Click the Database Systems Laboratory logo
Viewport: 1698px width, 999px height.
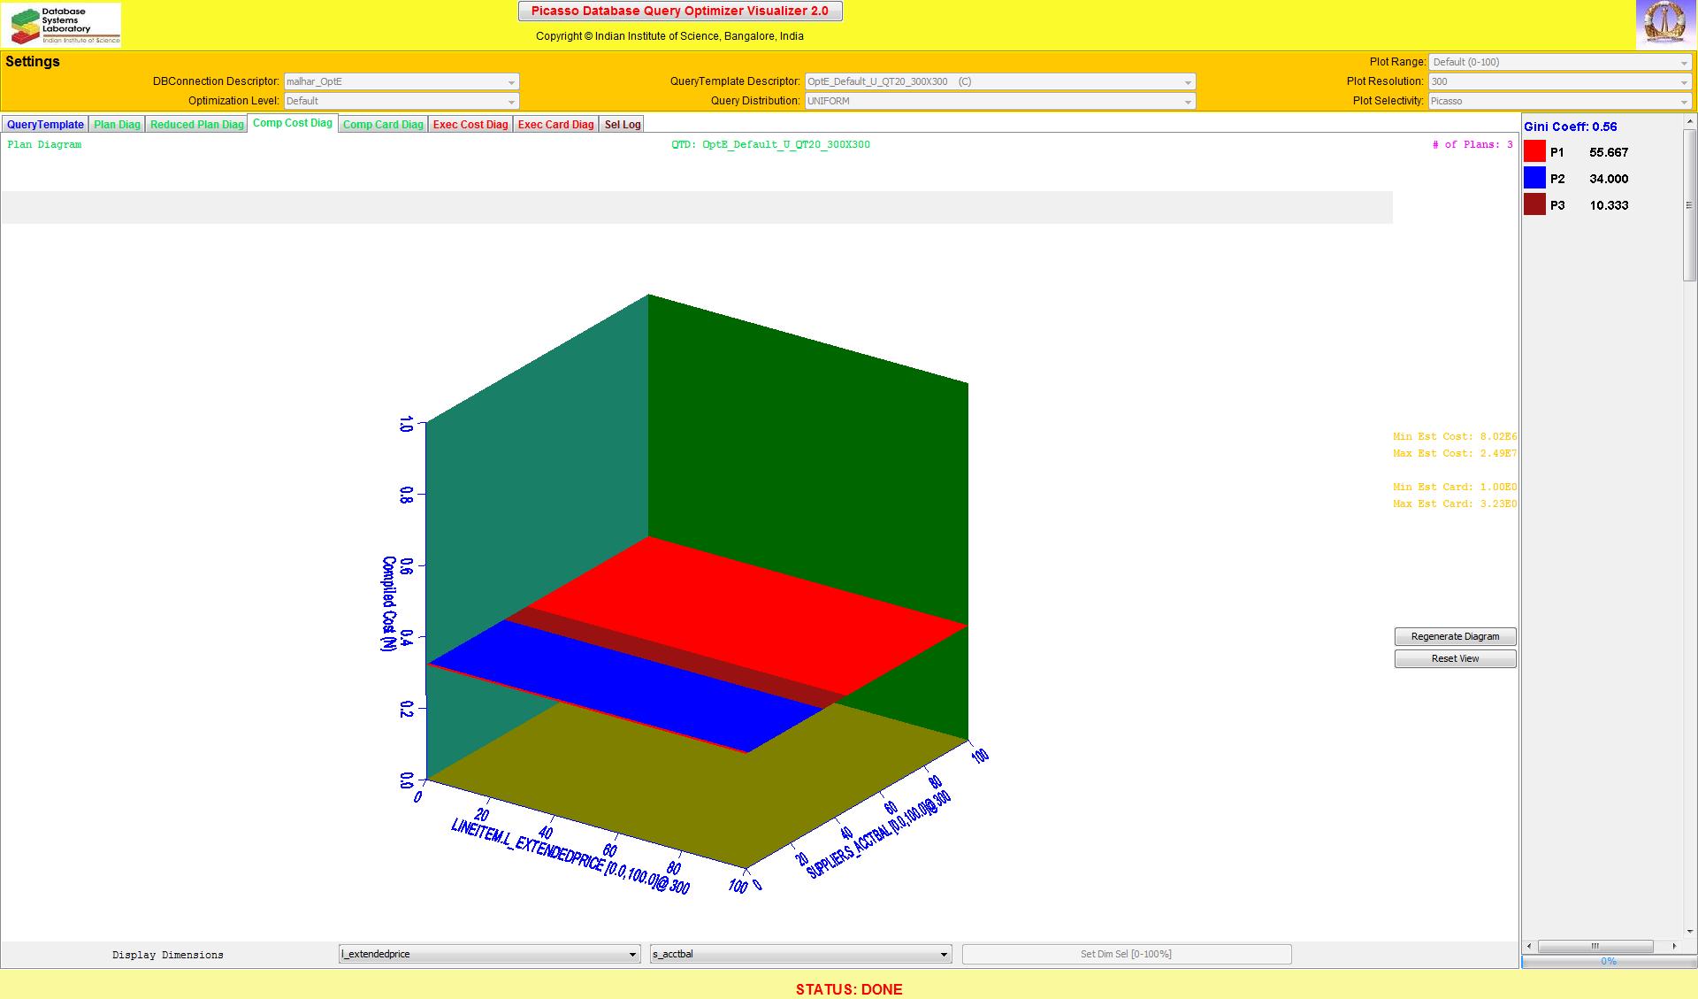[62, 25]
